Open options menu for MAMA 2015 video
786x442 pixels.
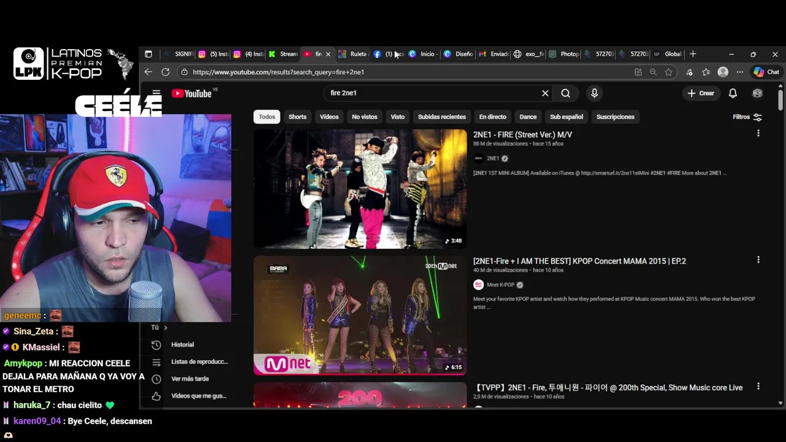pyautogui.click(x=758, y=260)
